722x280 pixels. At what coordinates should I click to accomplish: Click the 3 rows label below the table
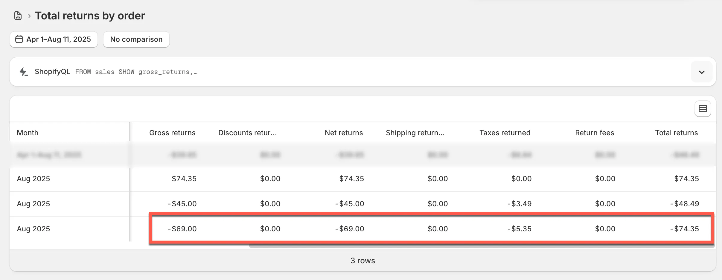[x=362, y=260]
